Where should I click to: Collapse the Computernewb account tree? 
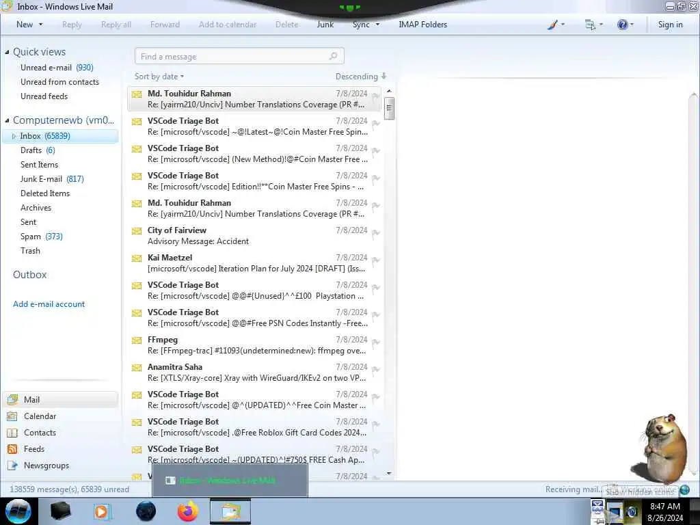pos(7,120)
